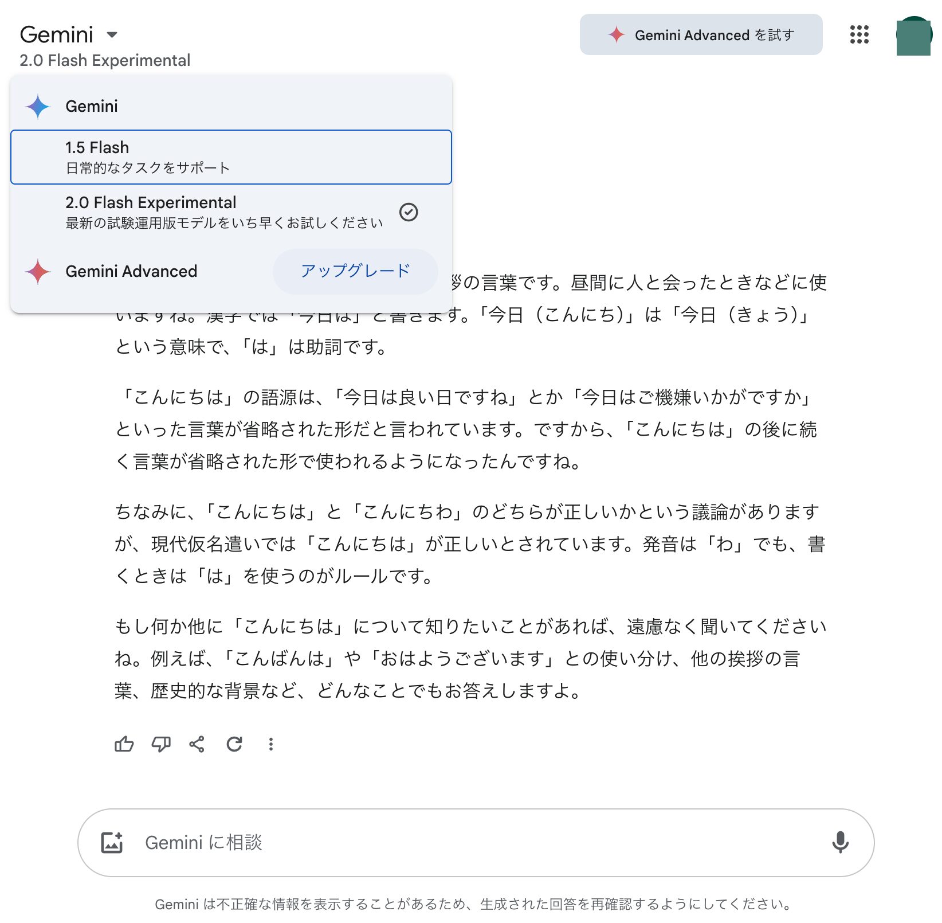
Task: Share the response with the share icon
Action: pos(197,744)
